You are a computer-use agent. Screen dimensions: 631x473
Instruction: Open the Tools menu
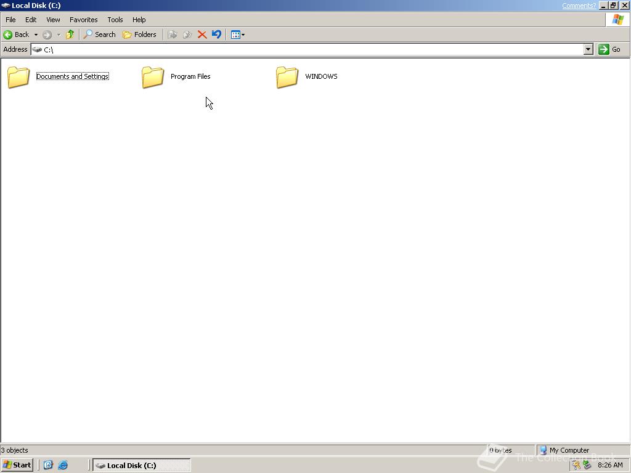coord(115,20)
